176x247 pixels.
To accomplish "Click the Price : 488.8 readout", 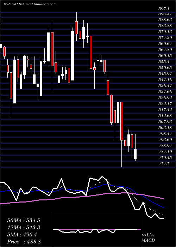I will [24, 242].
